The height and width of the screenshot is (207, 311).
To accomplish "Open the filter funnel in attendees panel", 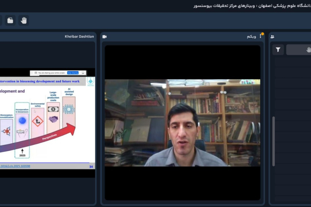I will pos(278,50).
